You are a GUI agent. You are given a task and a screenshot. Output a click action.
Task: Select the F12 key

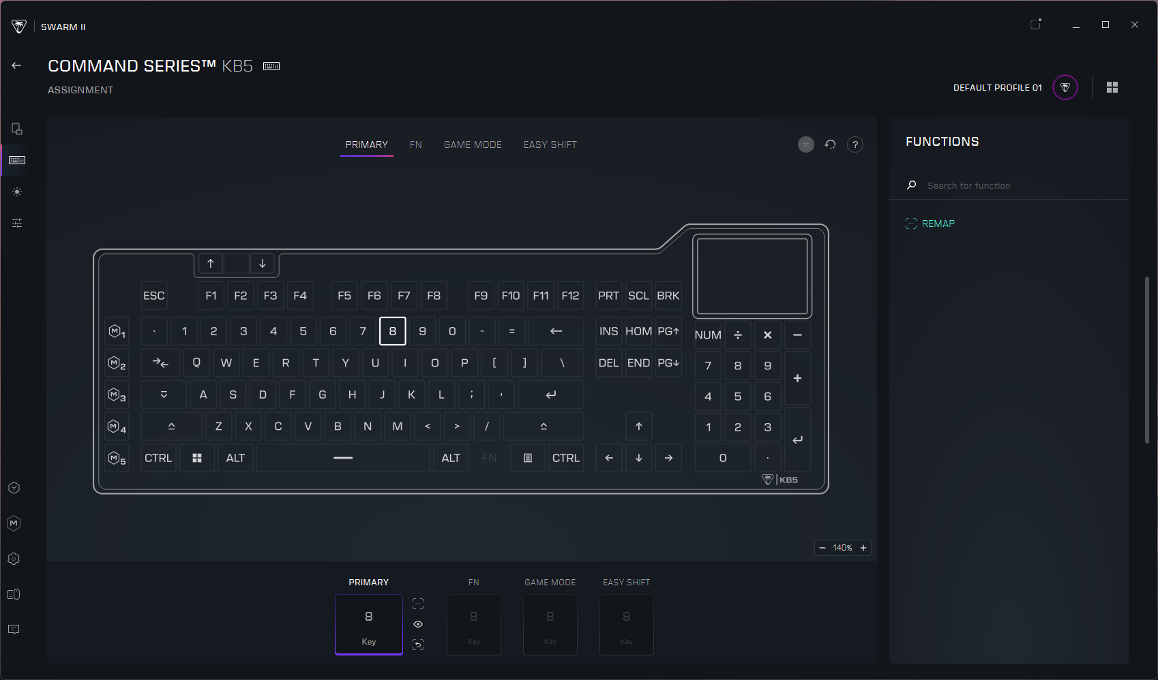click(x=571, y=296)
